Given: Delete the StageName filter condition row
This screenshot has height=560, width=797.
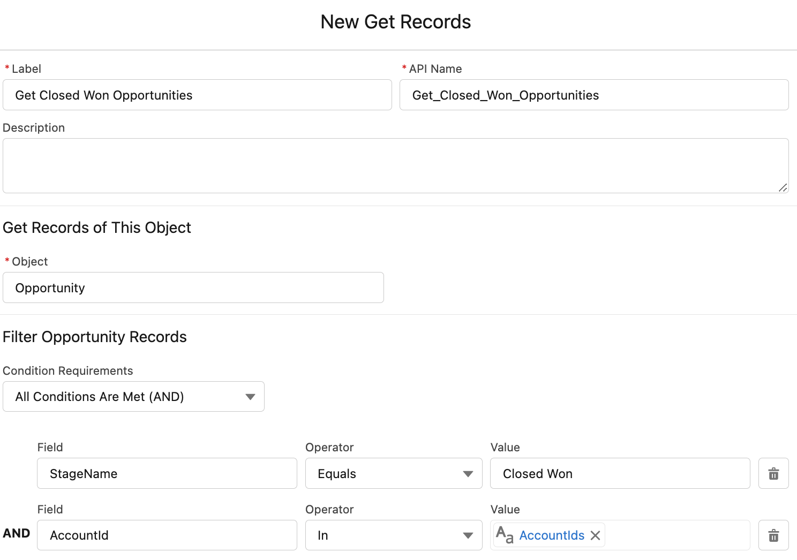Looking at the screenshot, I should click(x=773, y=473).
